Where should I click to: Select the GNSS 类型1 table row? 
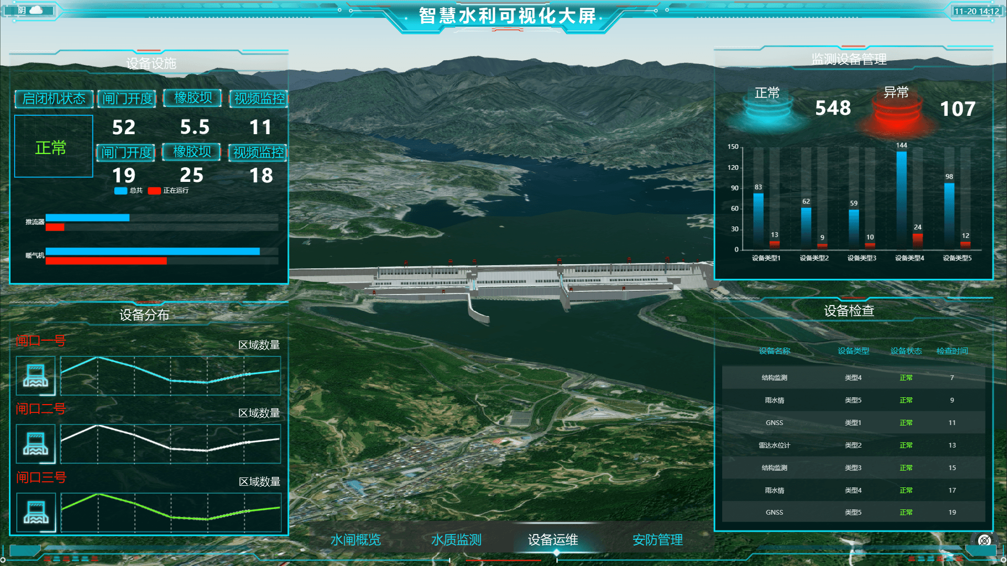point(853,422)
